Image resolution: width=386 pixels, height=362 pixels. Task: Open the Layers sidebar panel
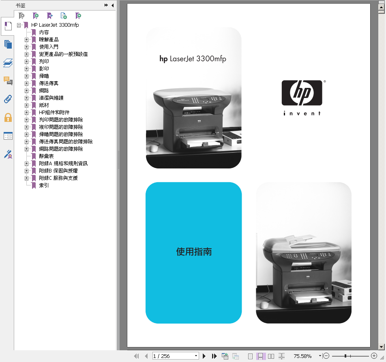coord(8,63)
